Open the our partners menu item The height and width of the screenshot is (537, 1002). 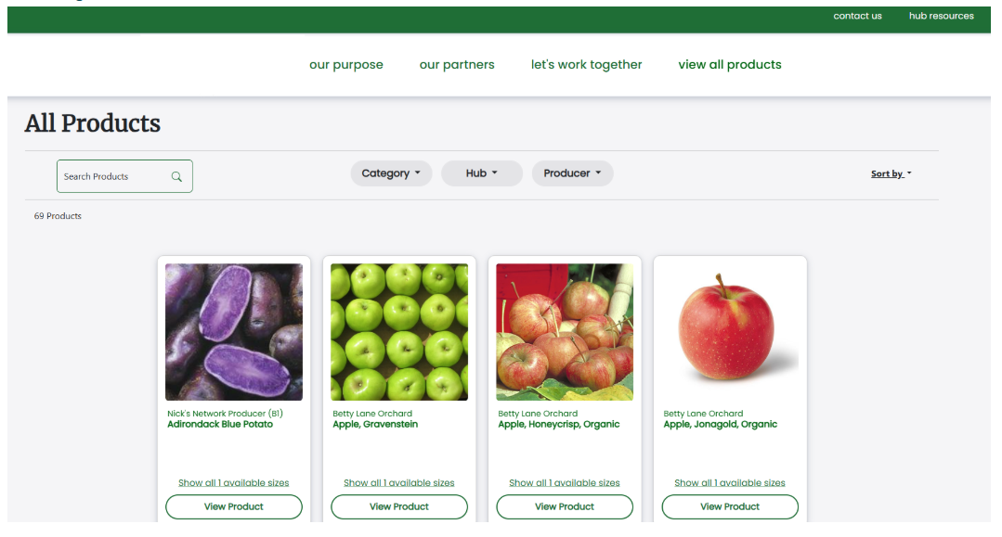[x=457, y=65]
